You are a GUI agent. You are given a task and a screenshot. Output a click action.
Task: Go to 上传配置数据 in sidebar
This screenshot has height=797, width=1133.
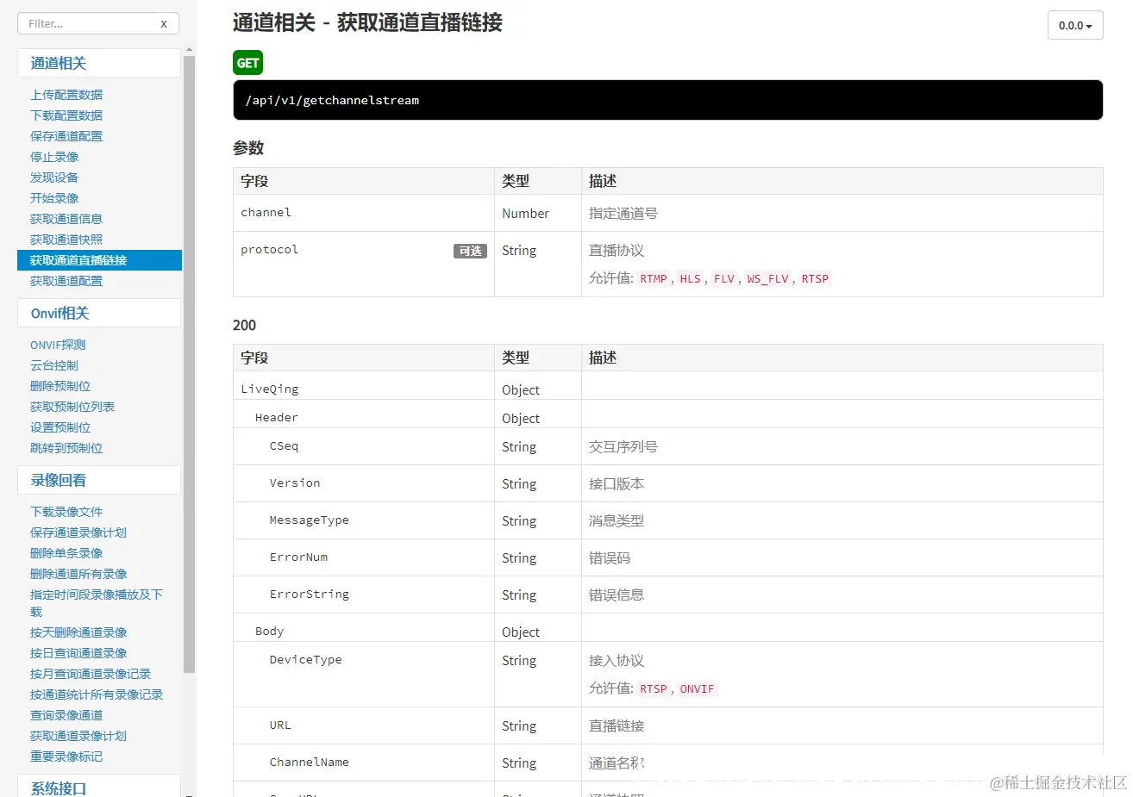coord(66,95)
